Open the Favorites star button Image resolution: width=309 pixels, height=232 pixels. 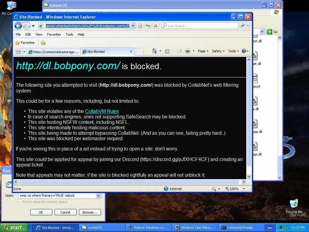[25, 43]
